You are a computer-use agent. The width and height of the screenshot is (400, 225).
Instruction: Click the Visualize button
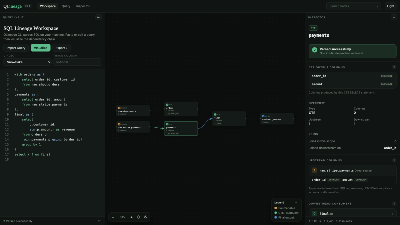coord(40,48)
